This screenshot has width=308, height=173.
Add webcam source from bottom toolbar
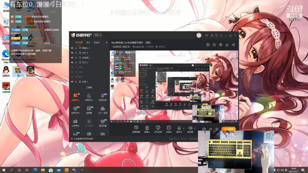(147, 129)
